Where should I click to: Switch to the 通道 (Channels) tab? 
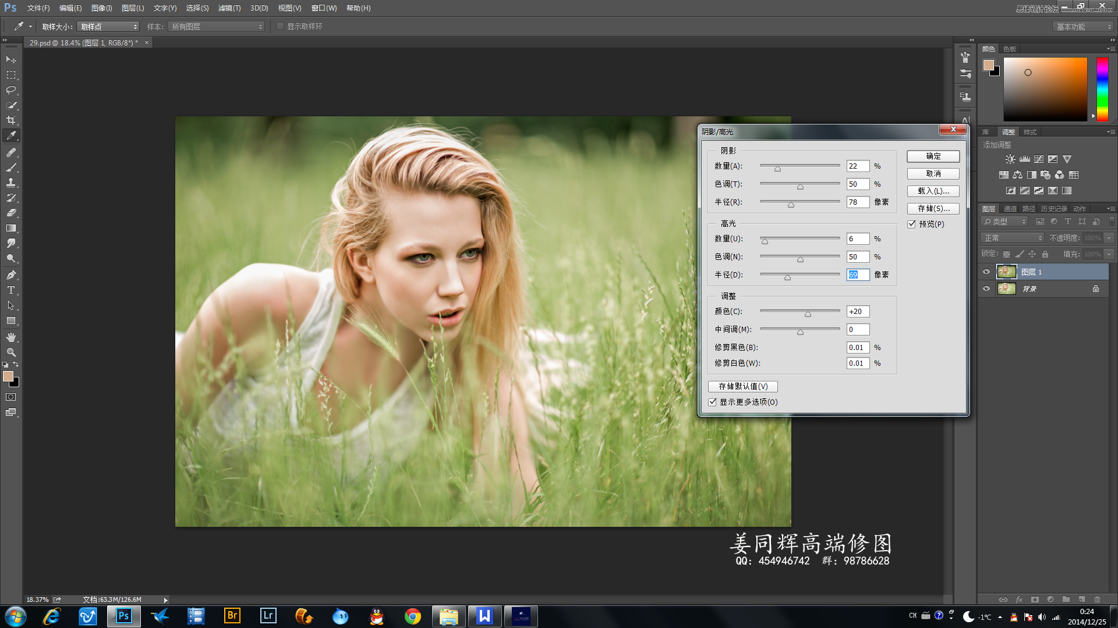1010,209
